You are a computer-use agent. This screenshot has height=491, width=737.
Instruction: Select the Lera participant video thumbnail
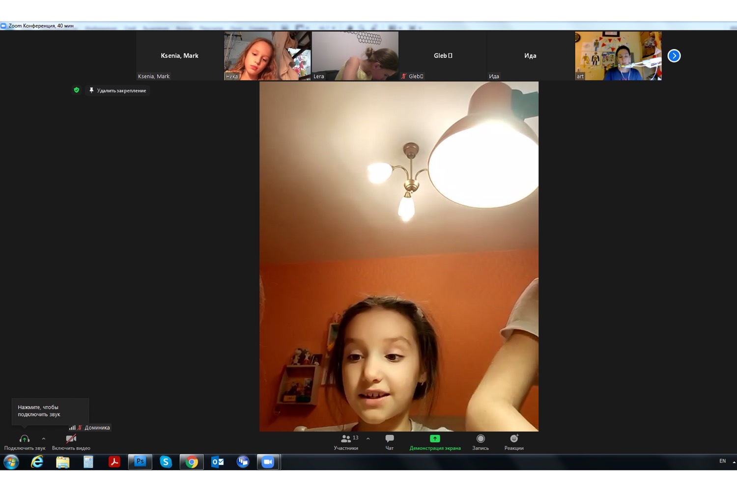click(x=355, y=55)
